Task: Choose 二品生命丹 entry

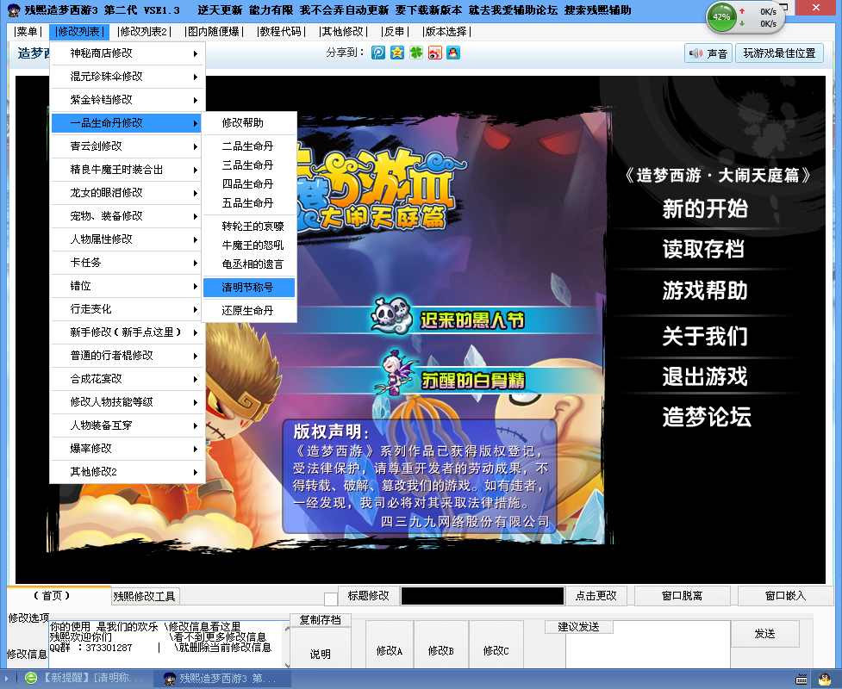Action: pos(248,146)
